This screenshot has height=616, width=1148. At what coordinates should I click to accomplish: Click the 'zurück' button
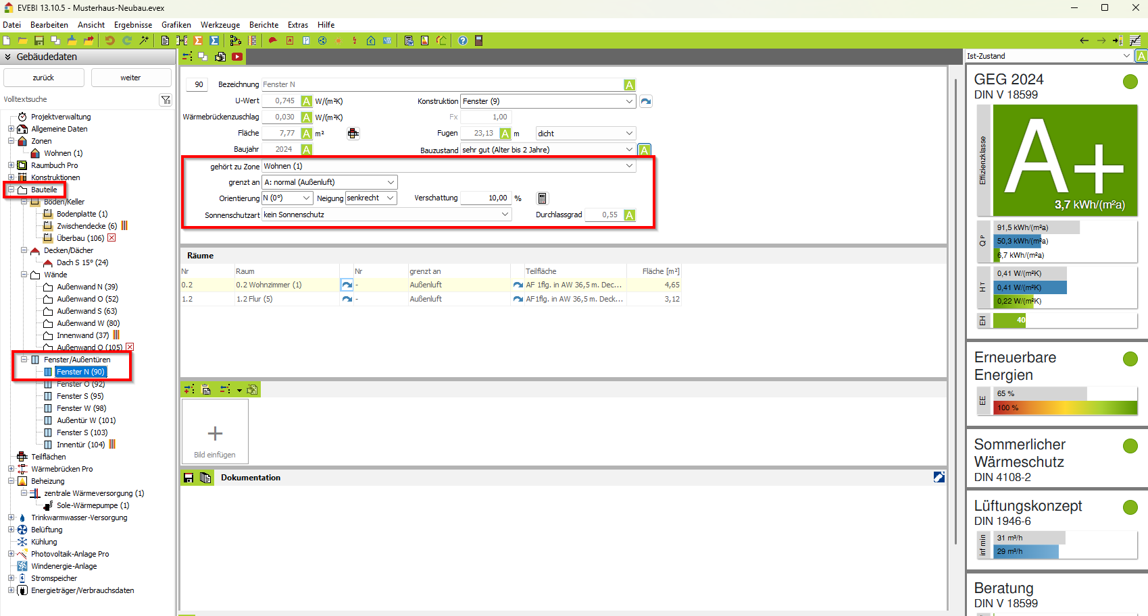pyautogui.click(x=43, y=78)
